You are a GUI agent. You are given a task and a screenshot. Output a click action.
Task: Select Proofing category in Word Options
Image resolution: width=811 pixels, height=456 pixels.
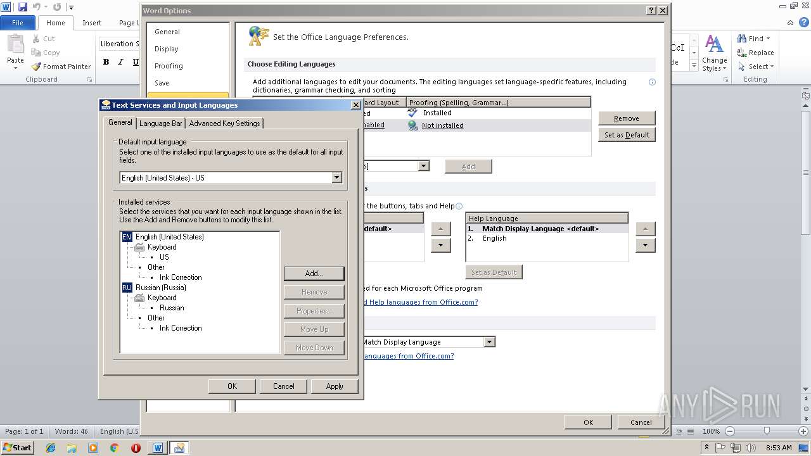(x=188, y=66)
